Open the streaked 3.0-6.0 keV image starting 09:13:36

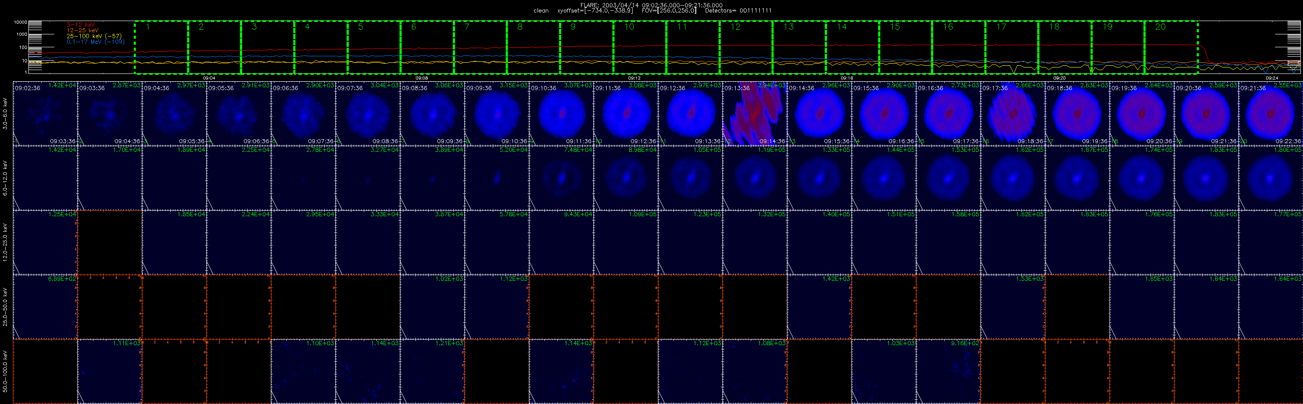pos(755,114)
